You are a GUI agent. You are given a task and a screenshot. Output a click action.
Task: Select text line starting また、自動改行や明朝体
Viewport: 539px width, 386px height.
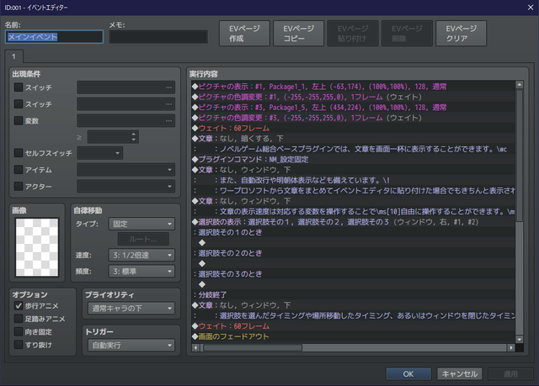coord(353,180)
